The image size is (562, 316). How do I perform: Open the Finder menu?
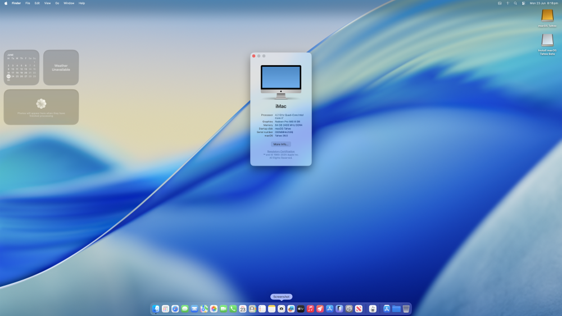(x=16, y=3)
